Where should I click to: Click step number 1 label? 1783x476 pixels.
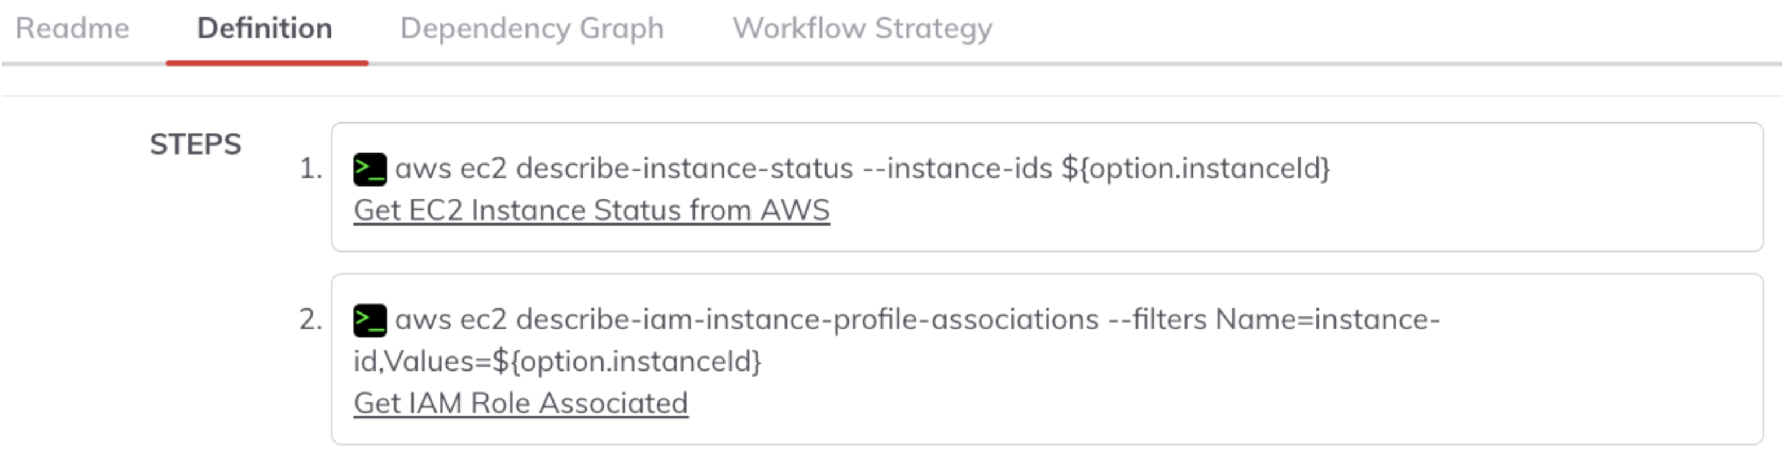[x=311, y=169]
